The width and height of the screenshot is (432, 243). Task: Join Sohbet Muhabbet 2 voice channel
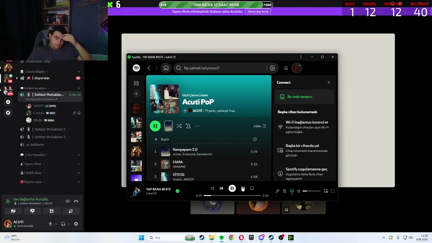(50, 129)
